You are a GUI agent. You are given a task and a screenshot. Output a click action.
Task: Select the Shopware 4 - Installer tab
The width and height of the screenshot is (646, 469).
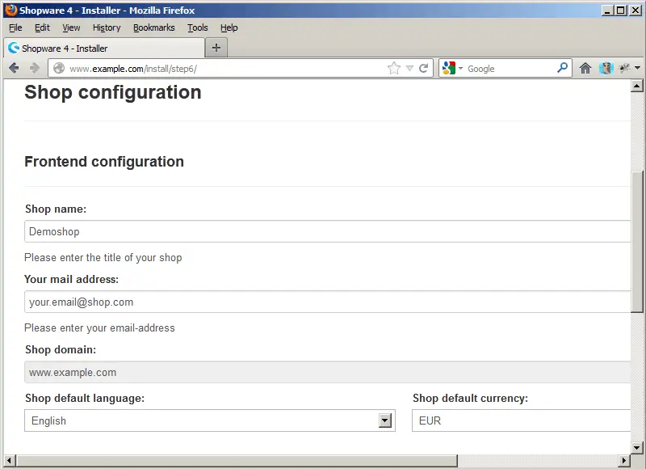tap(104, 49)
